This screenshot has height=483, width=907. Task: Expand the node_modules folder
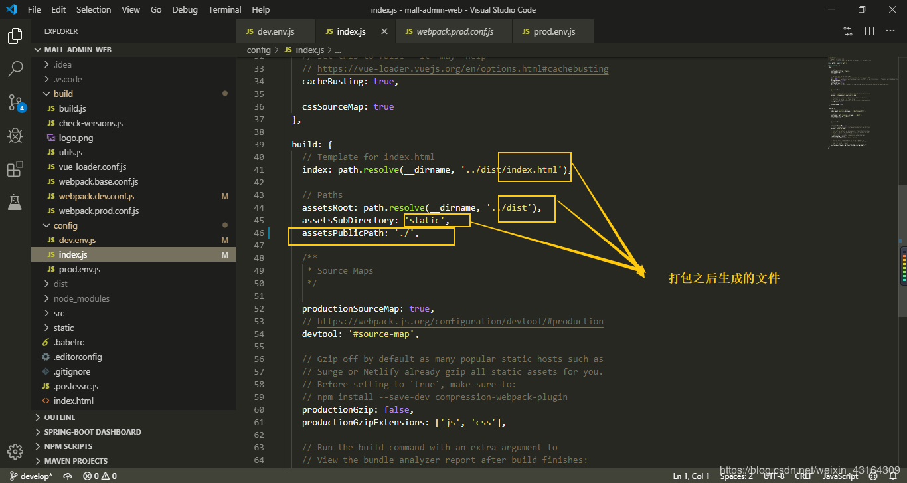click(134, 298)
